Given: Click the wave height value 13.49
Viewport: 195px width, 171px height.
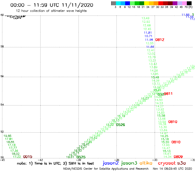Looking at the screenshot, I should [145, 18].
